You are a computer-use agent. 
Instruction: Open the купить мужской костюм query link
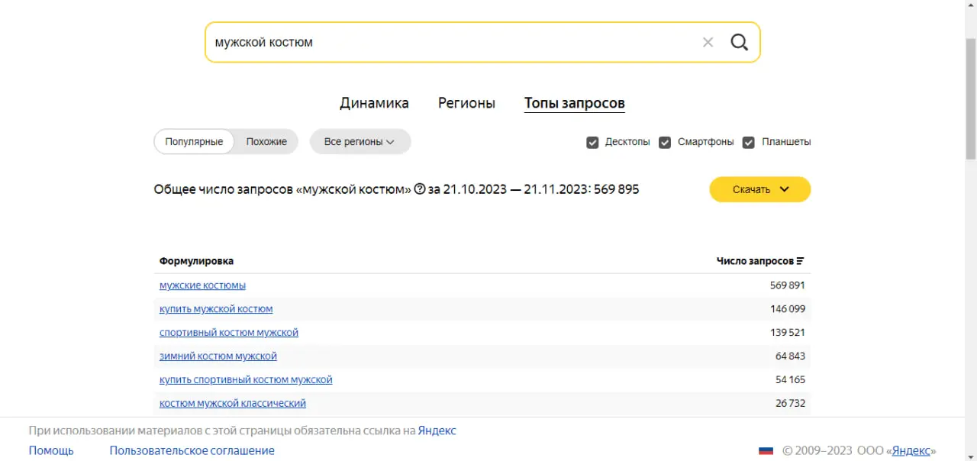(216, 309)
